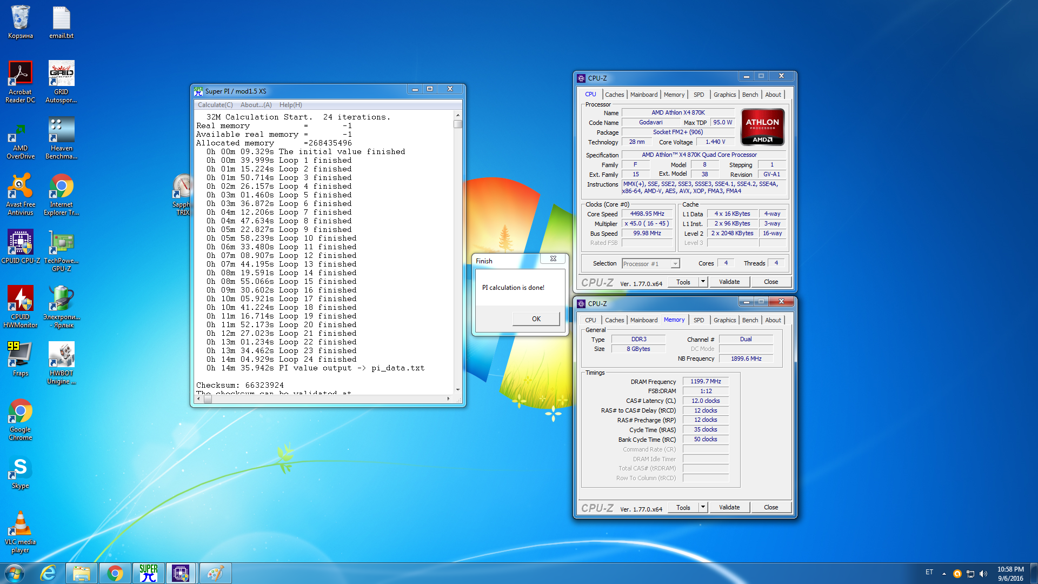Launch CPUID HWMonitor desktop shortcut
Screen dimensions: 1038x584
coord(21,307)
